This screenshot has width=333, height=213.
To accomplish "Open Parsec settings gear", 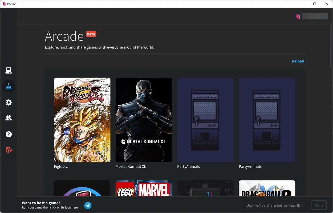I will click(x=9, y=103).
